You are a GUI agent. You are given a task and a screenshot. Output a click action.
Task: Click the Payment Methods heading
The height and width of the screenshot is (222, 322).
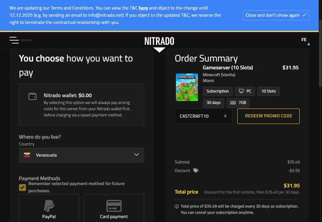click(x=39, y=178)
